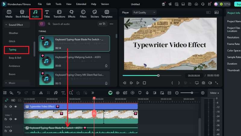Image resolution: width=241 pixels, height=136 pixels.
Task: Mute the Audio 1 track
Action: tap(11, 131)
